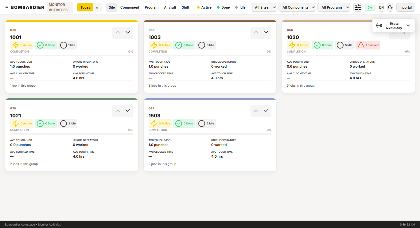The image size is (420, 228).
Task: Click the Done checkmark icon on card 1021
Action: (40, 124)
